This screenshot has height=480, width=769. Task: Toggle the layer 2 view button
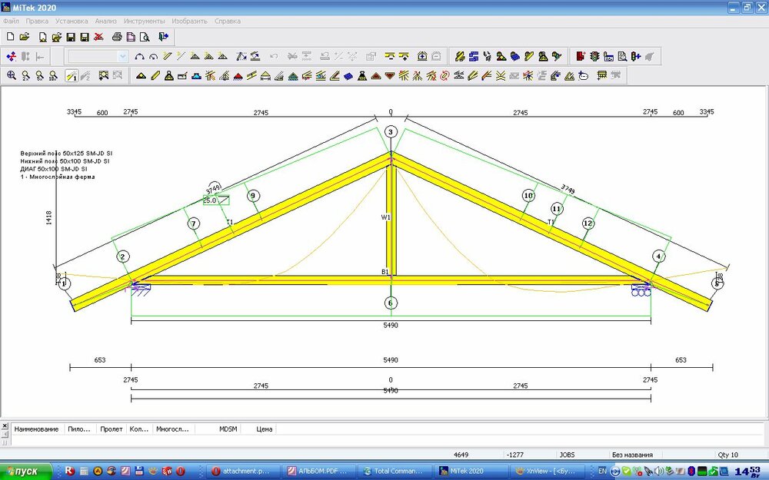coord(85,75)
